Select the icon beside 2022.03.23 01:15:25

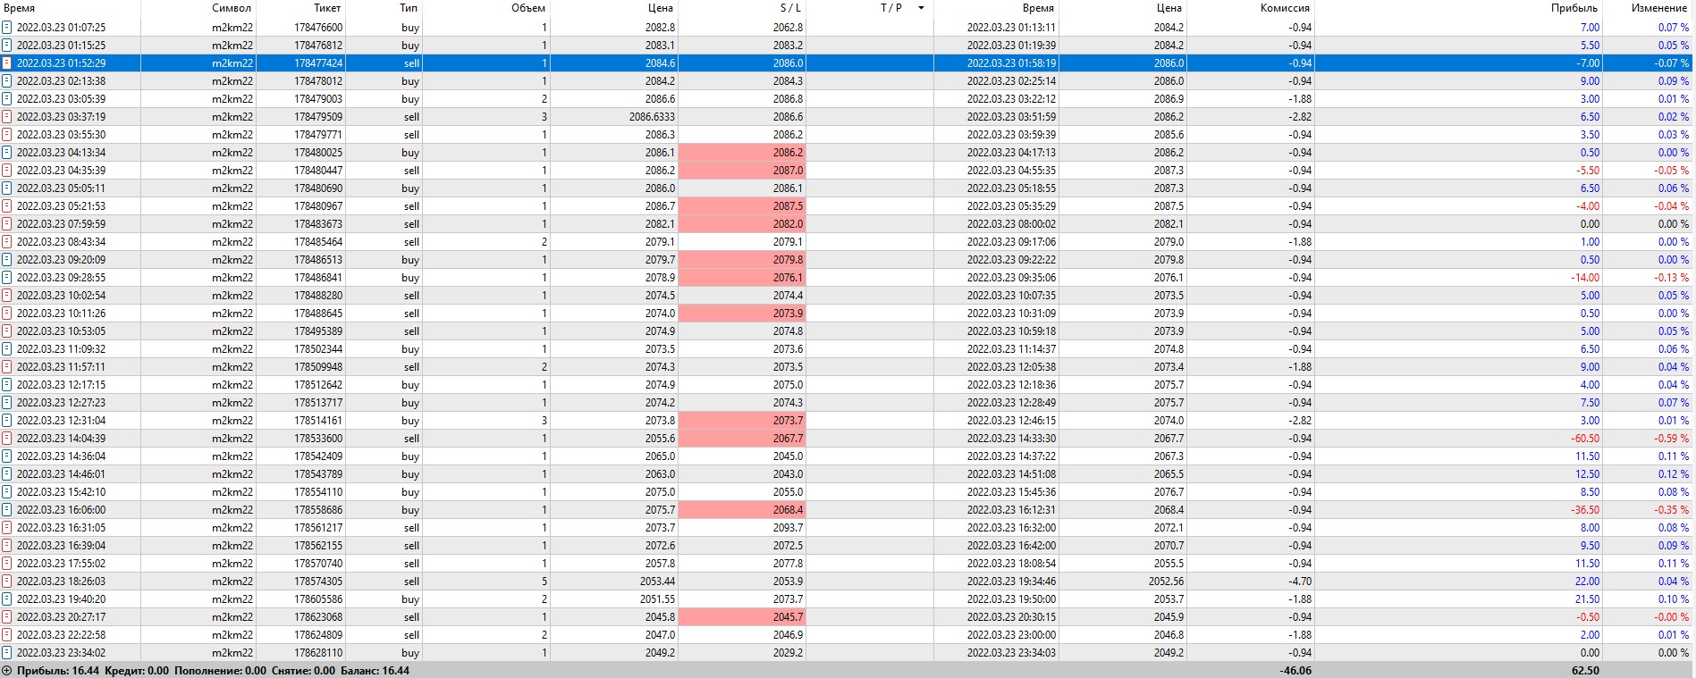[x=7, y=46]
